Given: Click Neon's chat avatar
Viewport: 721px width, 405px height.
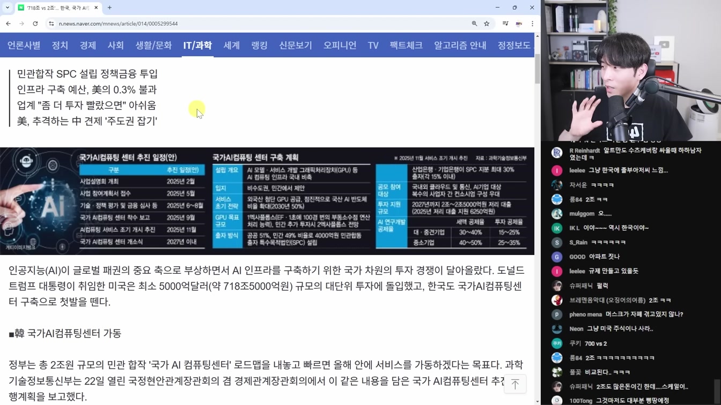Looking at the screenshot, I should [x=557, y=329].
